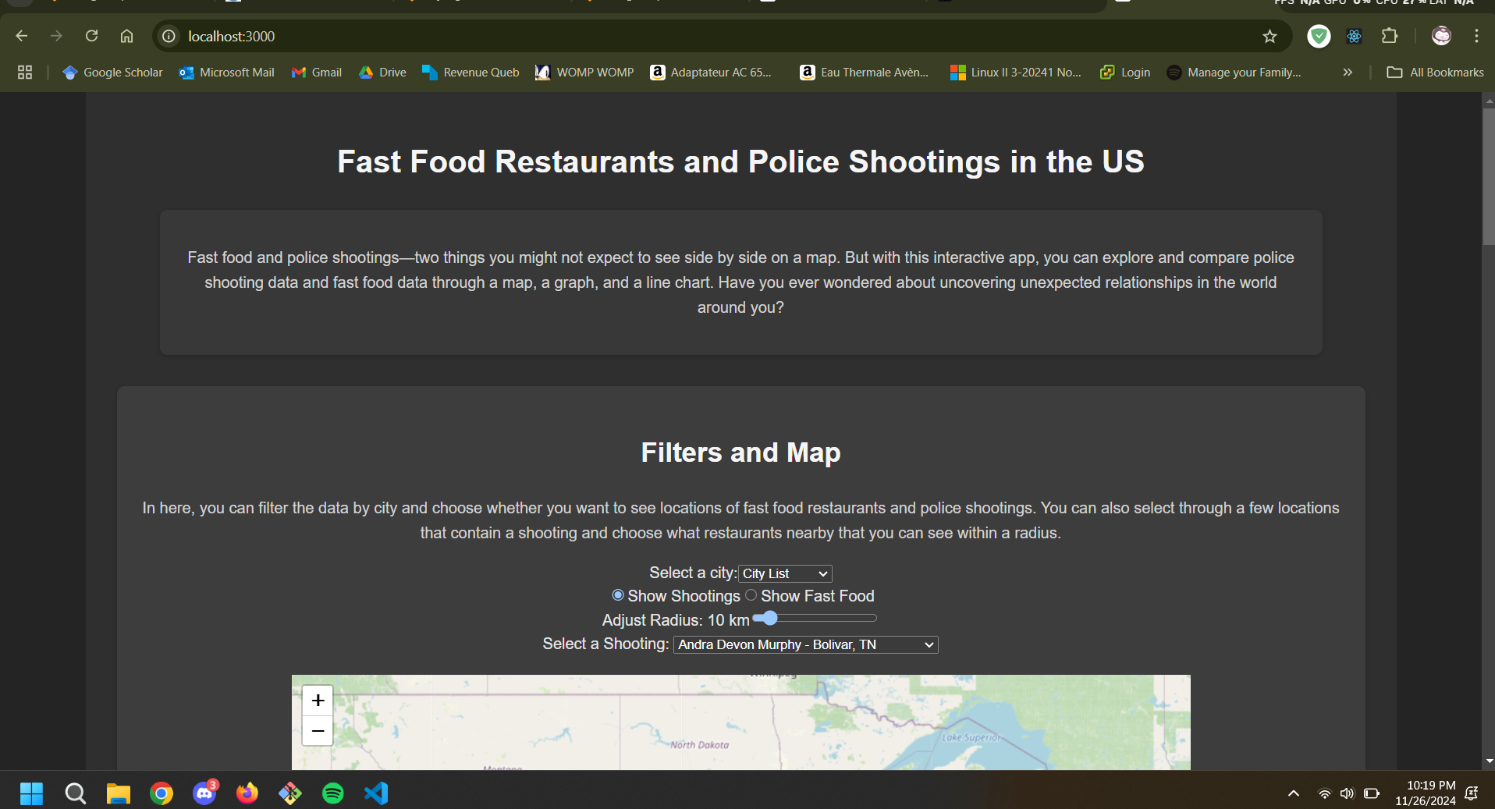This screenshot has height=809, width=1495.
Task: Expand the hidden bookmarks overflow chevron
Action: pyautogui.click(x=1348, y=73)
